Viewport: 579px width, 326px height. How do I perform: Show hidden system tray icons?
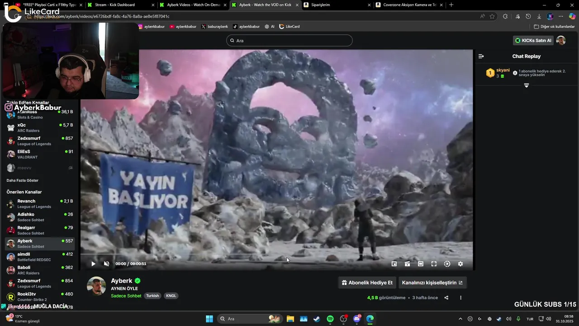[x=460, y=319]
